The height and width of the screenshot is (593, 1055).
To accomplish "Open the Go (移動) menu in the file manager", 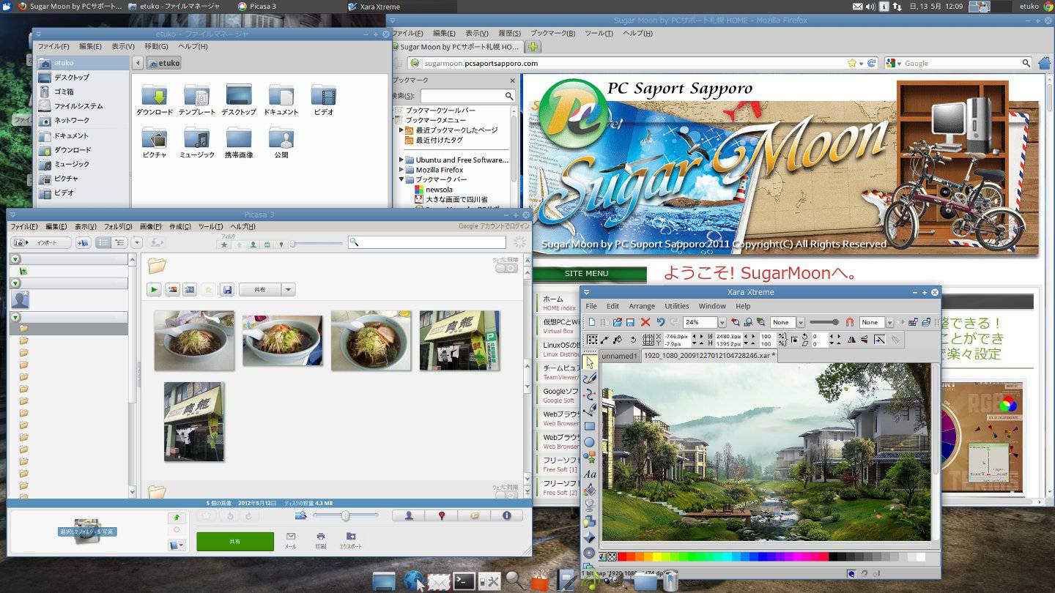I will (156, 46).
